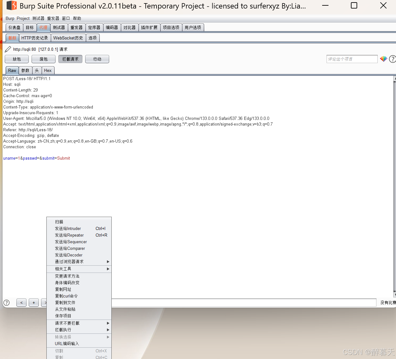Choose 复制curl命令 in context menu
Screen dimensions: 396x359
click(x=79, y=296)
